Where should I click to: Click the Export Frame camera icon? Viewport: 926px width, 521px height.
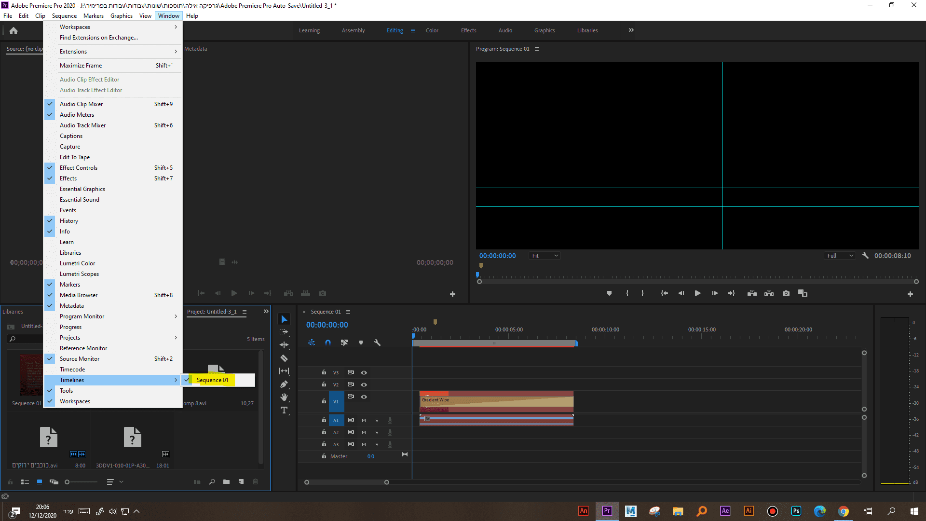pos(786,293)
